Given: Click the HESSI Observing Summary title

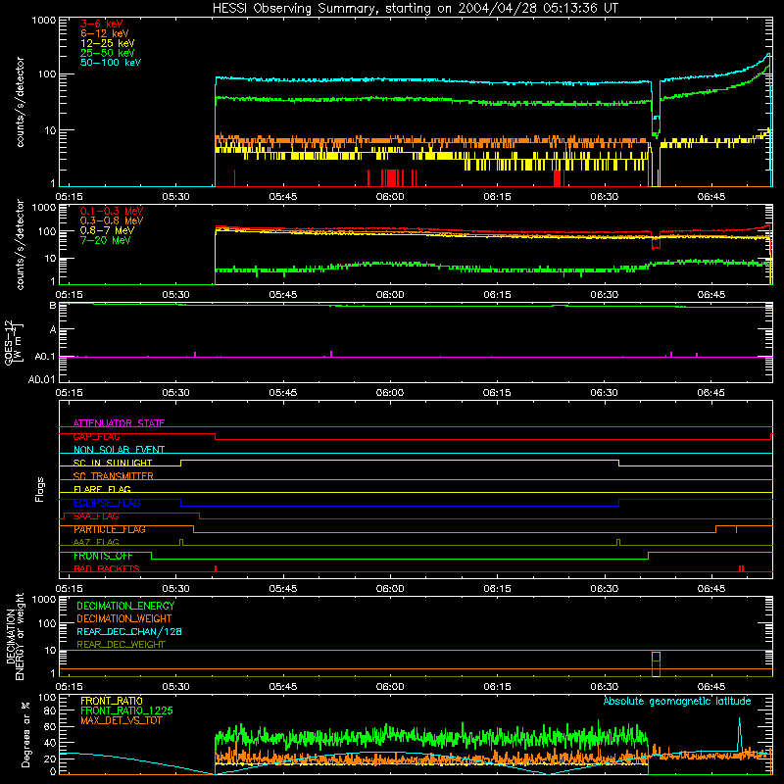Looking at the screenshot, I should (416, 9).
